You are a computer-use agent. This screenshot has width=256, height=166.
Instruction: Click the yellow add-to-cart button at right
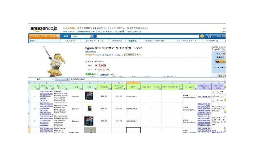[220, 61]
